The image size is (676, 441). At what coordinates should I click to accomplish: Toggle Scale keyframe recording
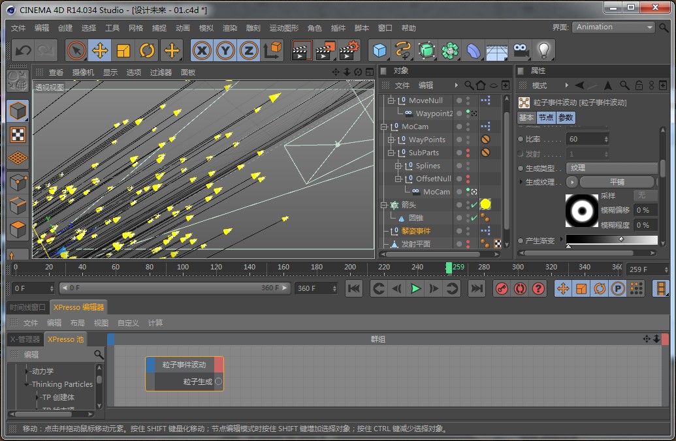click(x=581, y=288)
